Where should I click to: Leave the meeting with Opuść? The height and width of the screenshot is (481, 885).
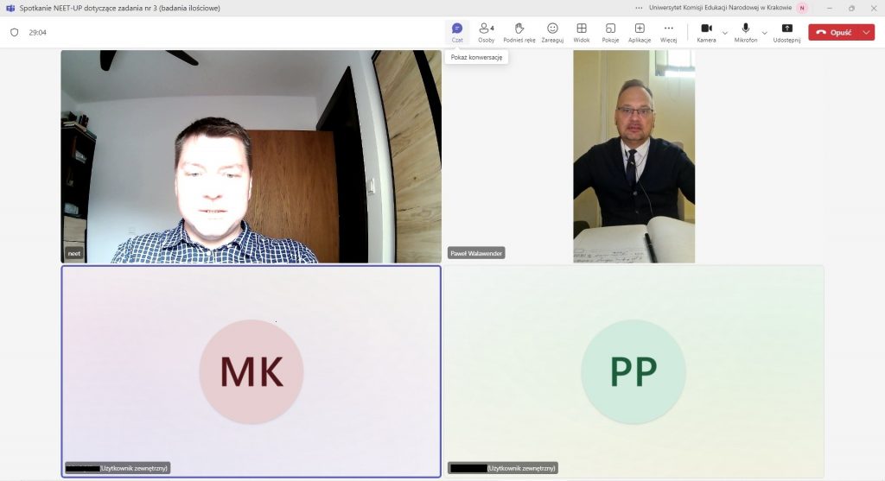coord(834,32)
